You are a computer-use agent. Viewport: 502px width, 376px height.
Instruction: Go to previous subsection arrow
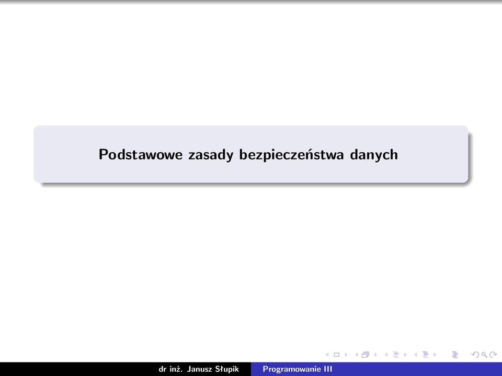pyautogui.click(x=386, y=355)
